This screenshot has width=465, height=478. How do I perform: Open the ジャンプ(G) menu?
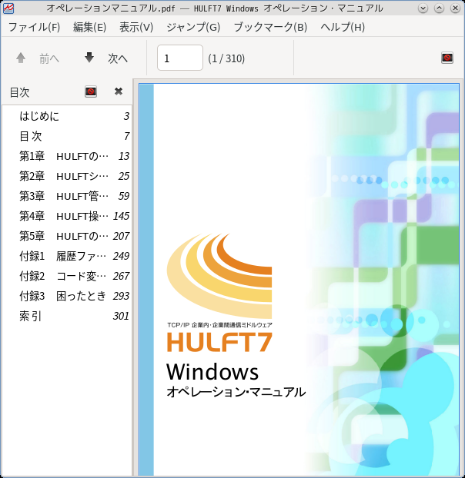(x=193, y=27)
